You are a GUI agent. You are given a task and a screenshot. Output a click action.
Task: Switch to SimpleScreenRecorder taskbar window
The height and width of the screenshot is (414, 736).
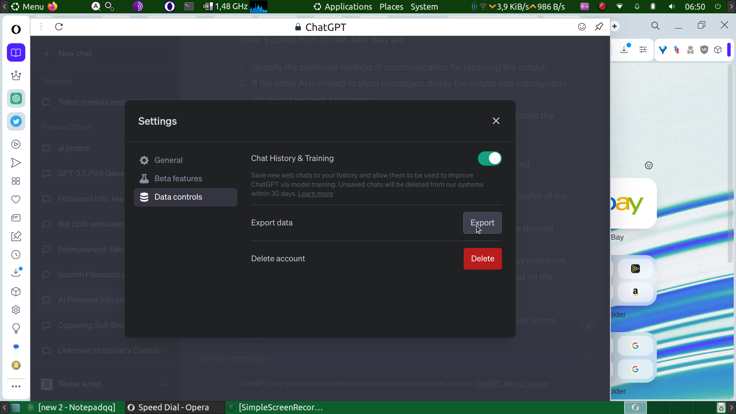276,408
